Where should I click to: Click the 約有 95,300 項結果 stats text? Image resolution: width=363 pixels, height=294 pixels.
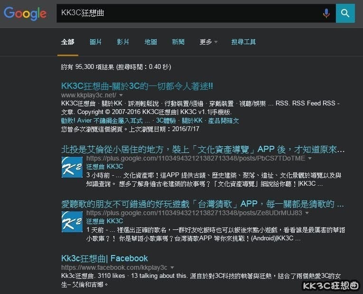coord(116,67)
